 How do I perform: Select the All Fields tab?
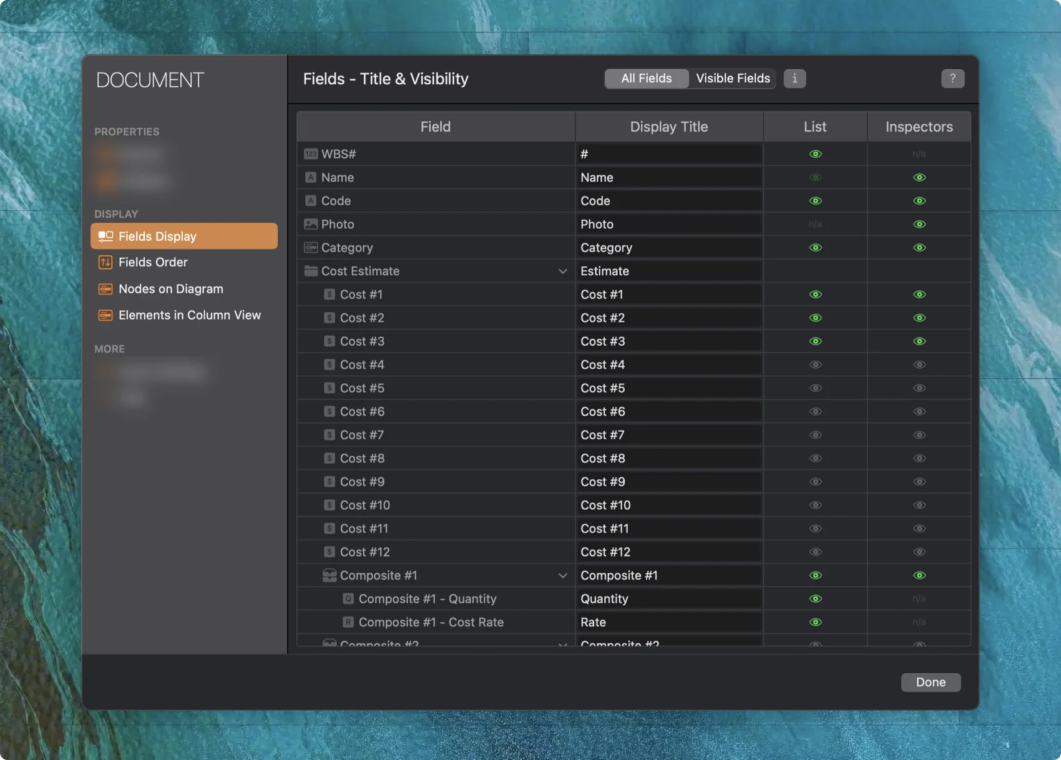646,78
